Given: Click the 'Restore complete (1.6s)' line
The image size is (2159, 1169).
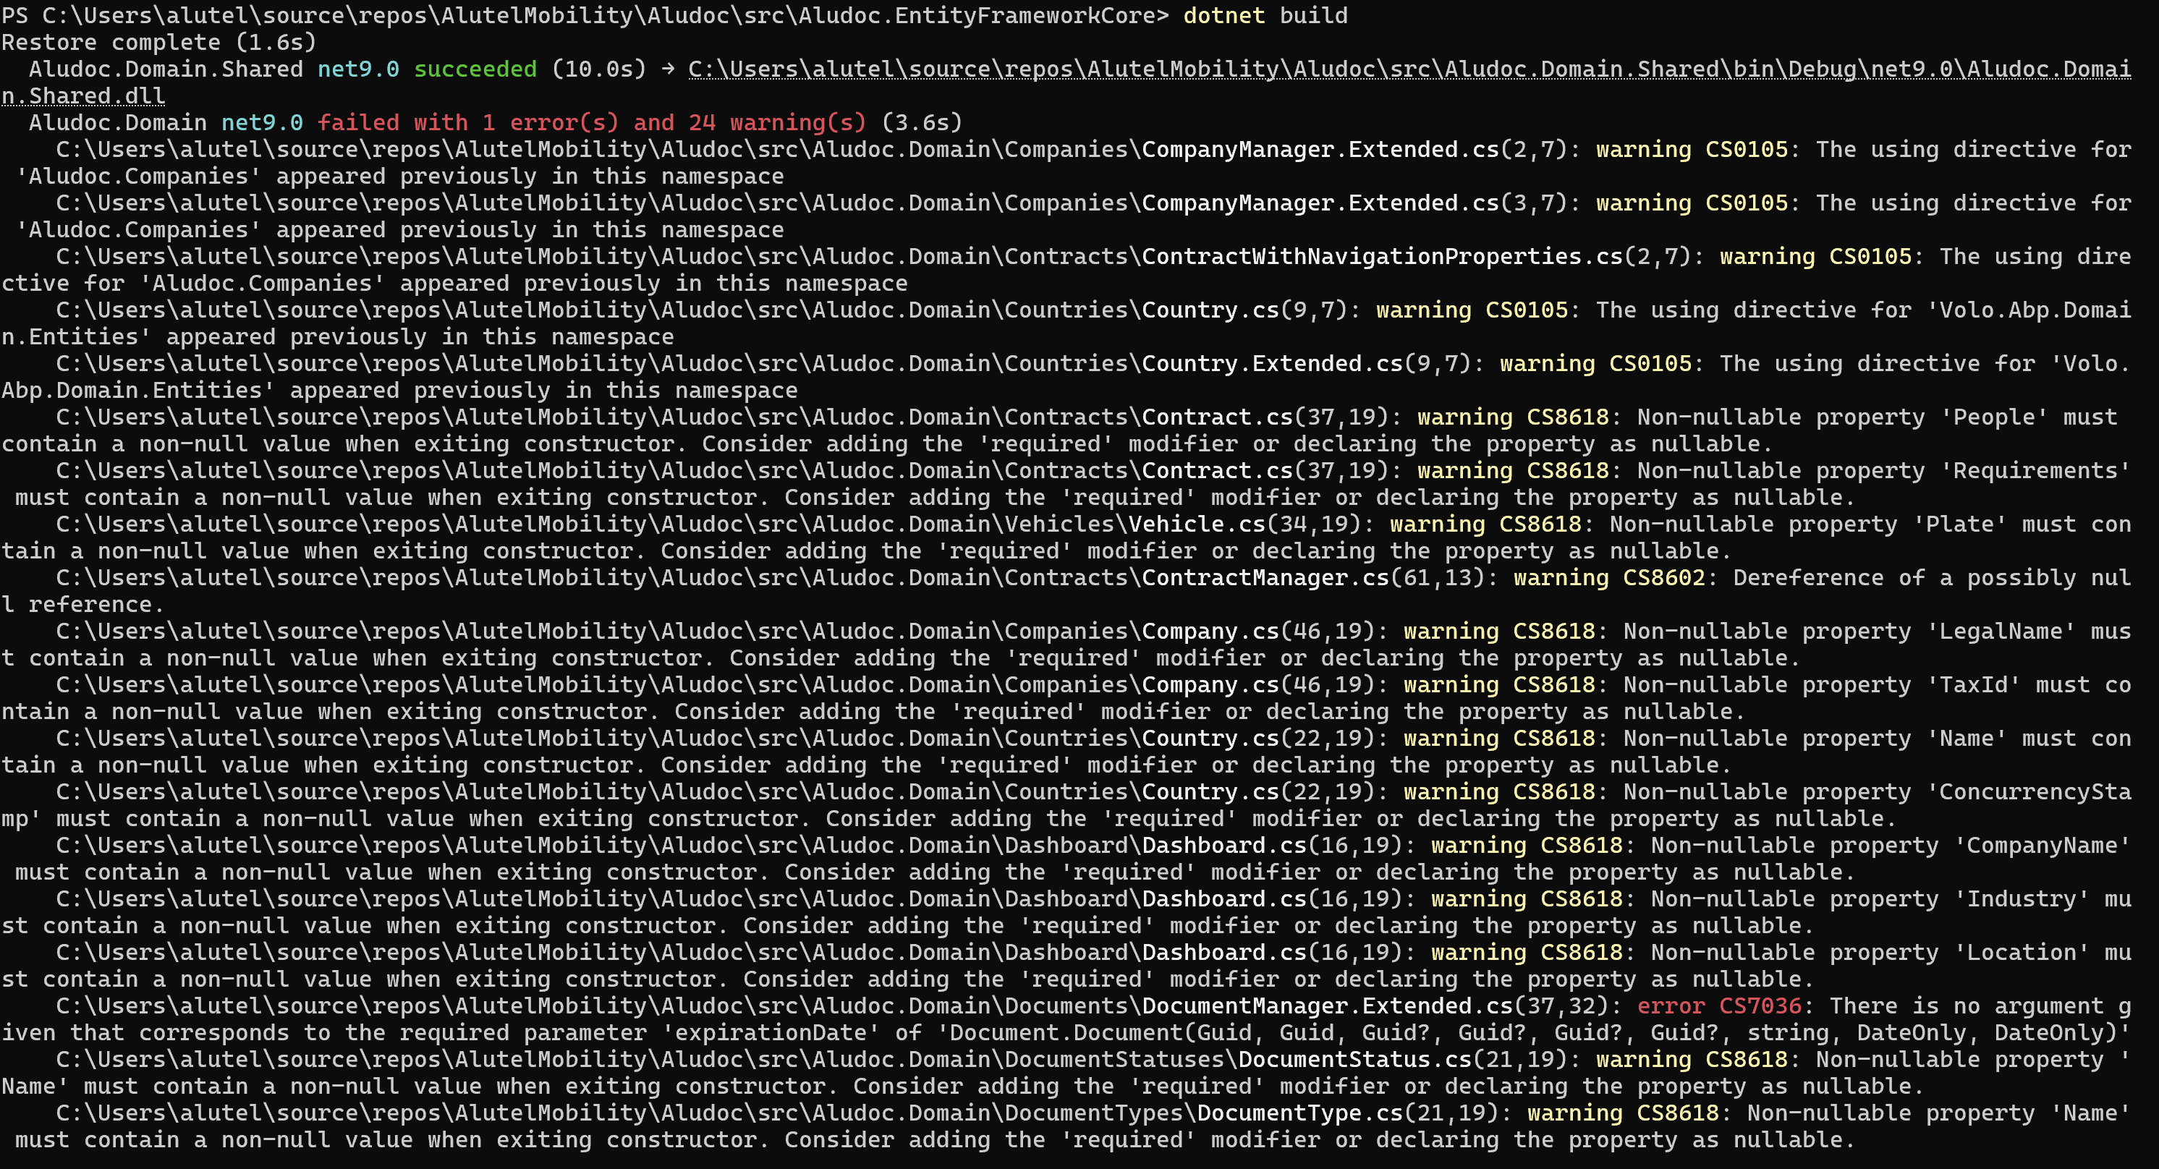Looking at the screenshot, I should click(159, 43).
